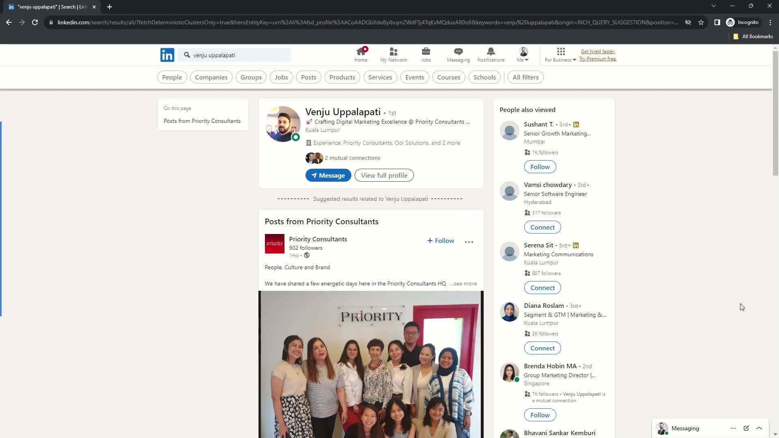
Task: Open Jobs briefcase icon
Action: 426,55
